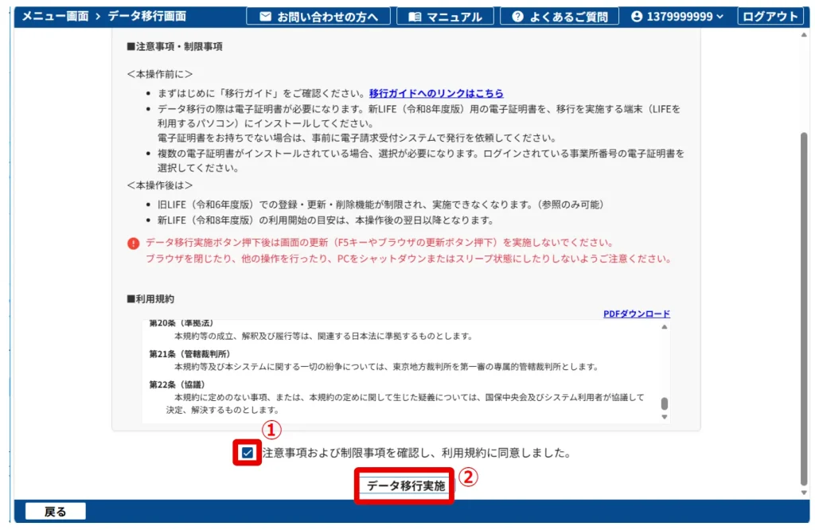The width and height of the screenshot is (815, 530).
Task: Toggle the agreement checkbox for 利用規約
Action: point(248,453)
